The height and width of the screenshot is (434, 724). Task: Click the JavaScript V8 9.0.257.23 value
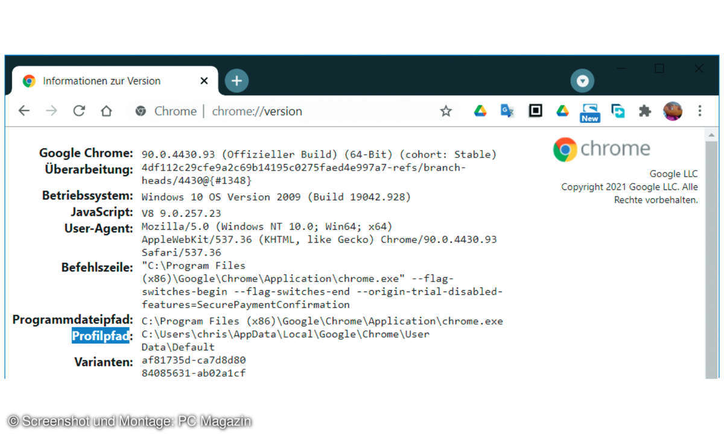tap(181, 213)
